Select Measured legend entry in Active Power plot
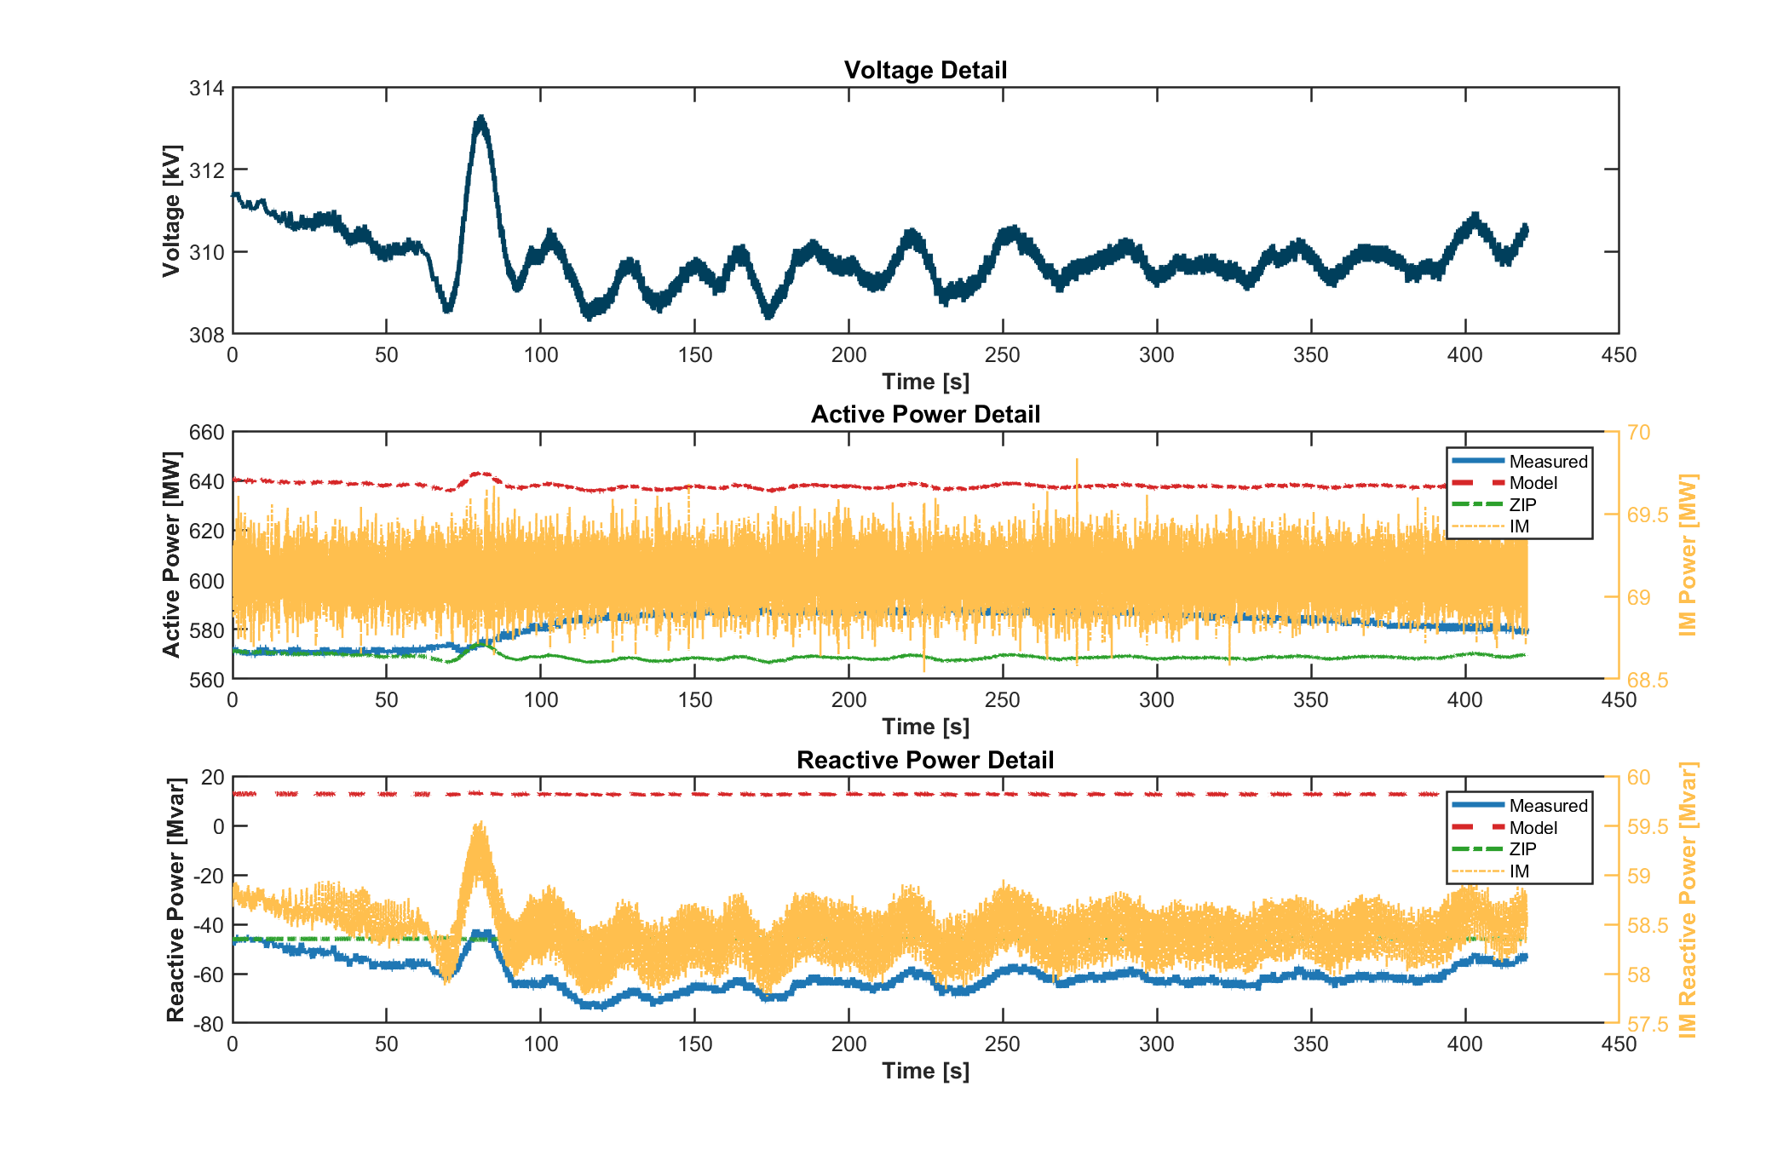Image resolution: width=1789 pixels, height=1150 pixels. (x=1548, y=462)
